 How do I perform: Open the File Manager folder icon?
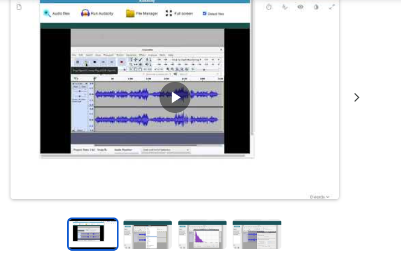[130, 13]
